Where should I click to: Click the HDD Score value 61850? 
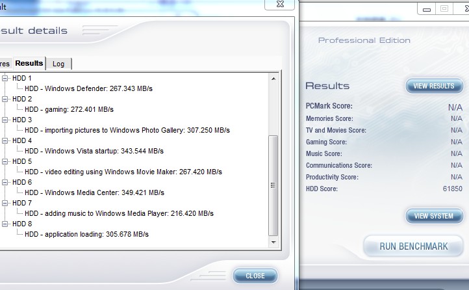click(453, 189)
